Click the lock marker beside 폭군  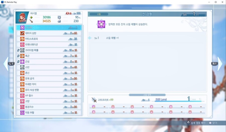tap(18, 56)
